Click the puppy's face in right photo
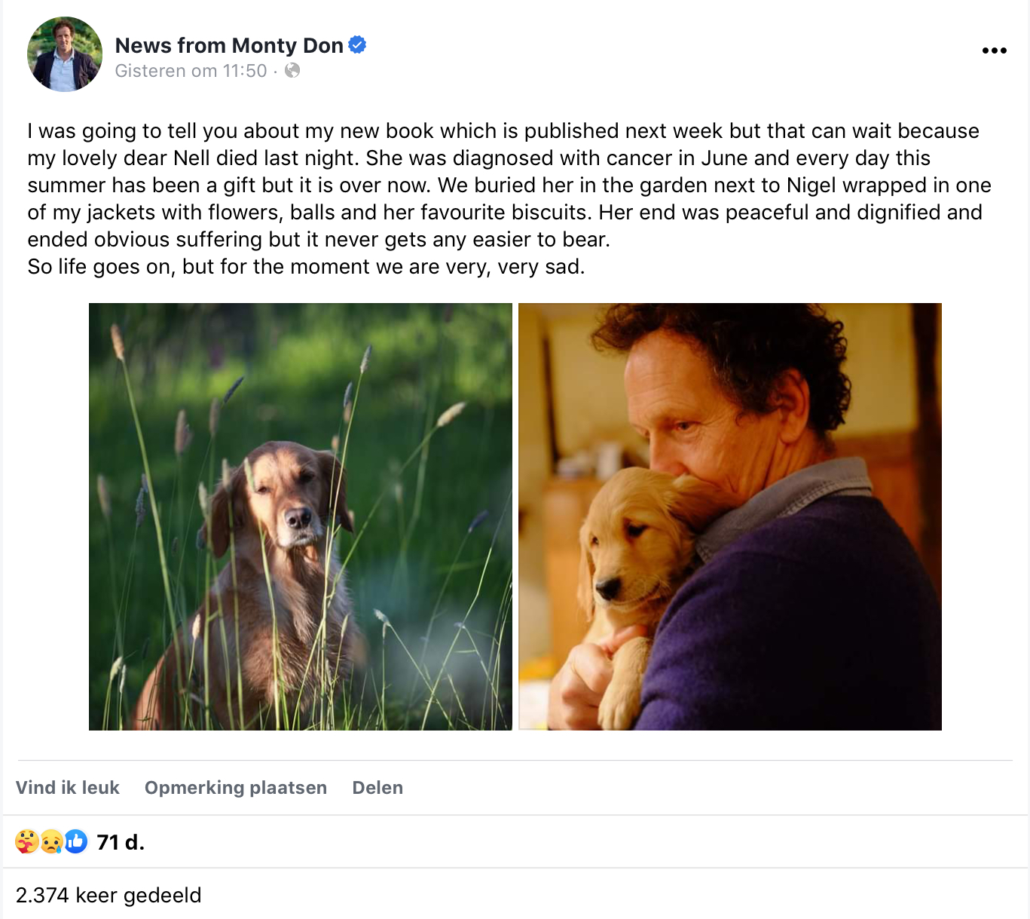Viewport: 1030px width, 919px height. tap(625, 543)
